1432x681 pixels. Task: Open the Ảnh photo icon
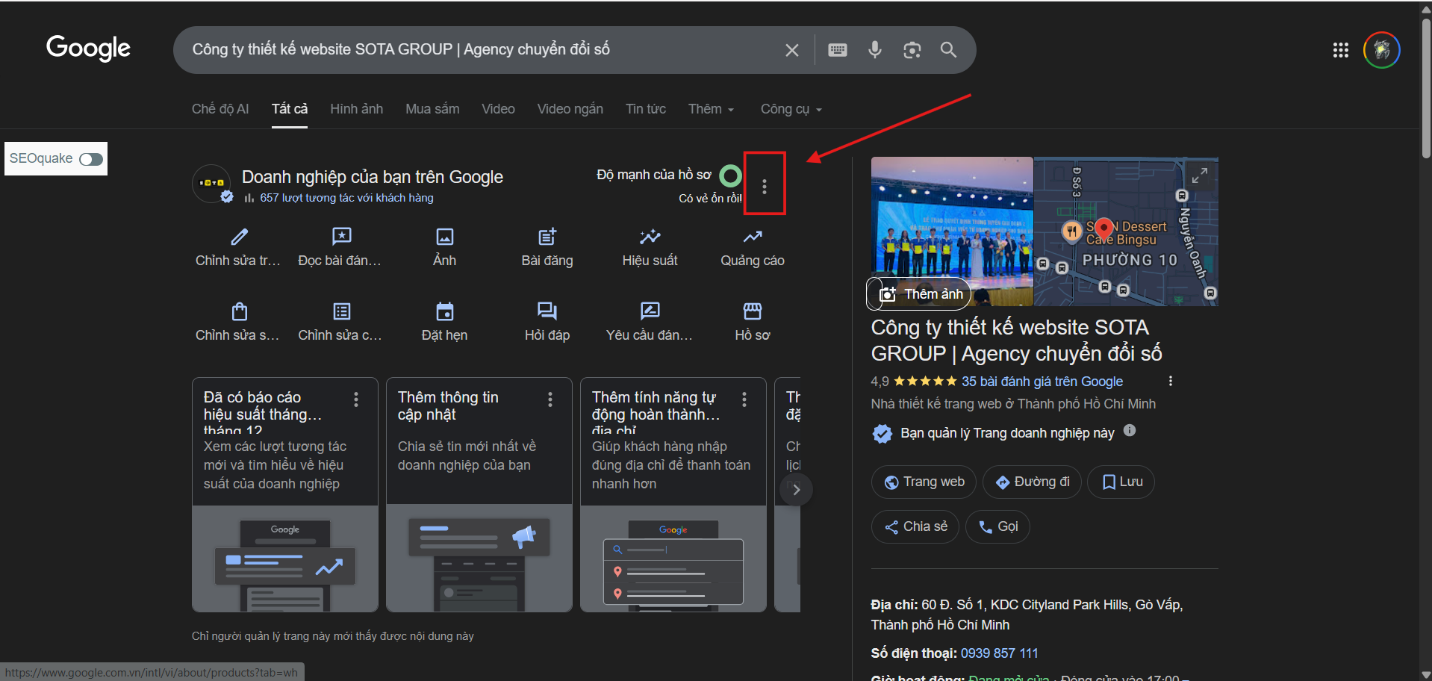[443, 236]
